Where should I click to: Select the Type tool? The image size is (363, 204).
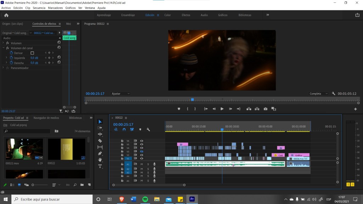100,166
